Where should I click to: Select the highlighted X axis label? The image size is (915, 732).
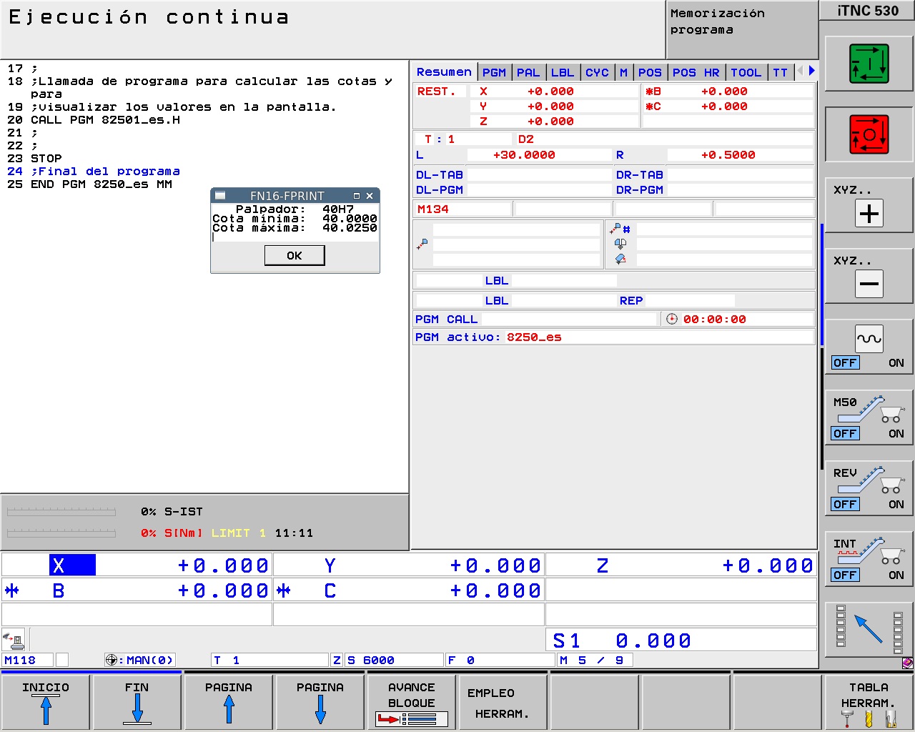point(72,565)
